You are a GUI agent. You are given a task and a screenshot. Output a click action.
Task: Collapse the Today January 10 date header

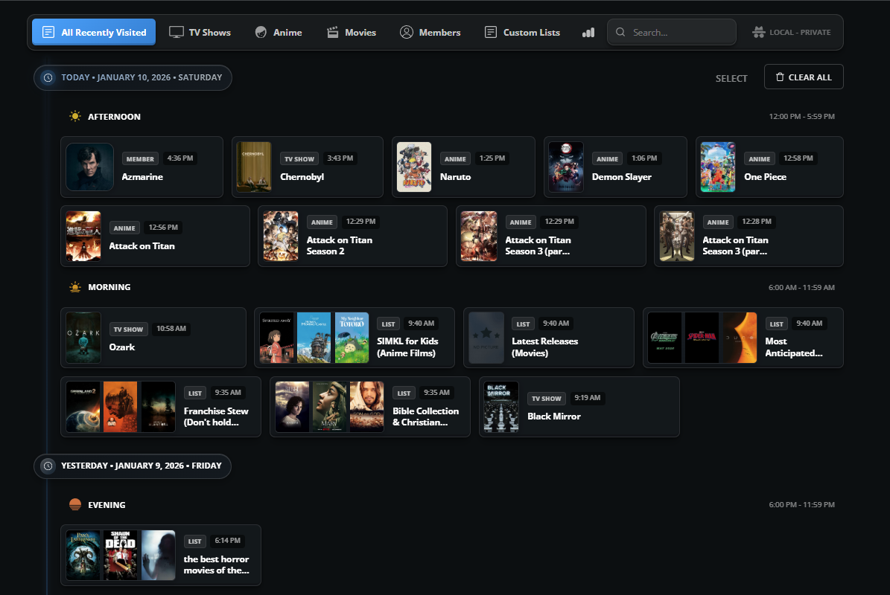pos(141,77)
